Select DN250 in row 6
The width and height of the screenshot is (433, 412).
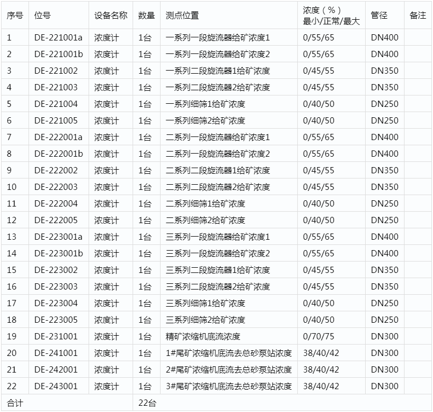(x=384, y=120)
